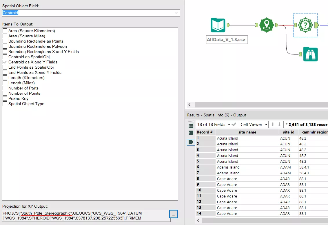The width and height of the screenshot is (328, 225).
Task: Click the Create Points input anchor
Action: pos(256,25)
